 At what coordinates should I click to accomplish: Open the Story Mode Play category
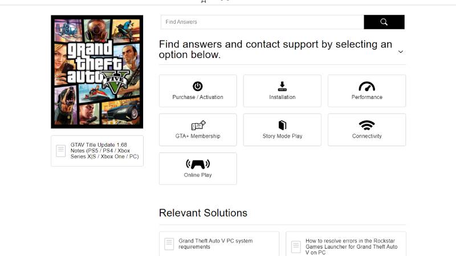[282, 130]
